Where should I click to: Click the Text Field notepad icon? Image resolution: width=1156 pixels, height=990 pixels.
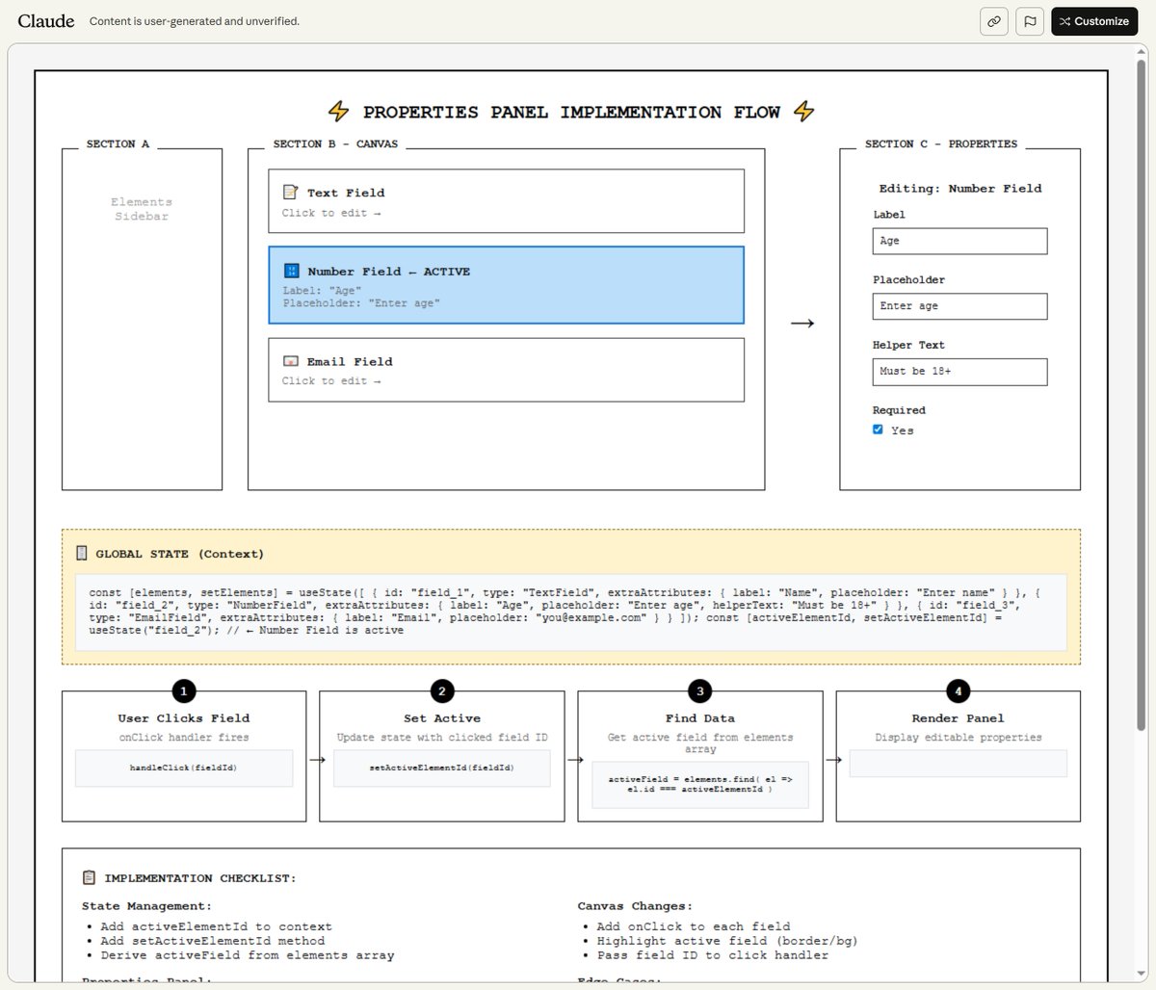[290, 193]
